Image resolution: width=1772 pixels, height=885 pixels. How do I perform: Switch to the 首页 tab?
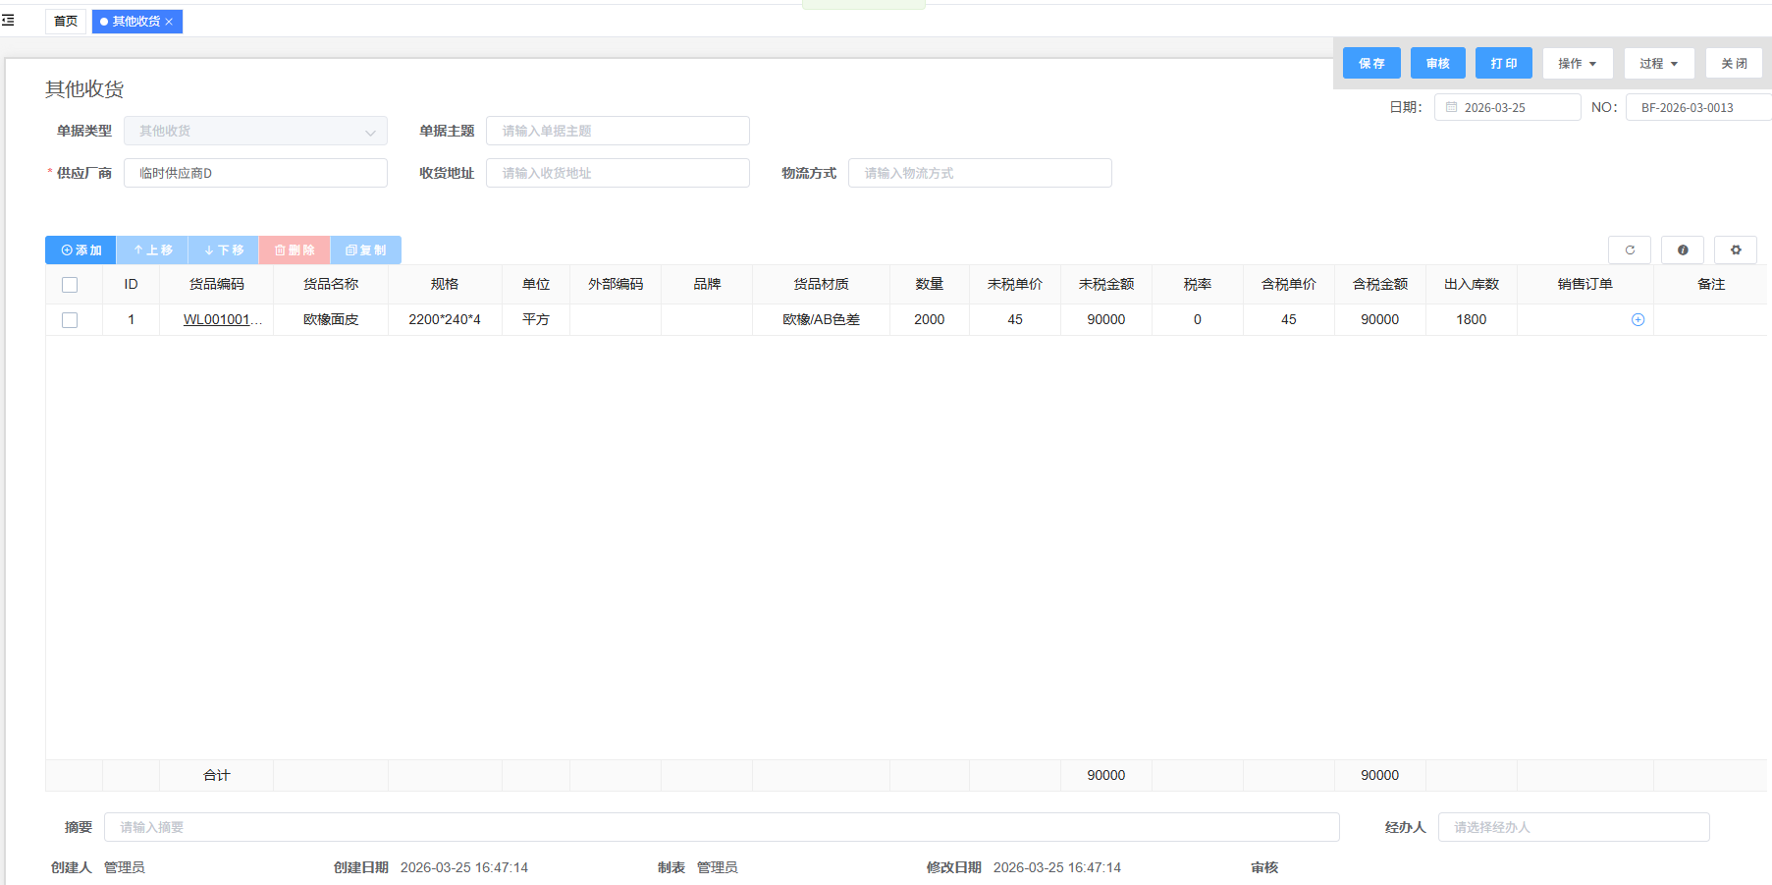(66, 22)
